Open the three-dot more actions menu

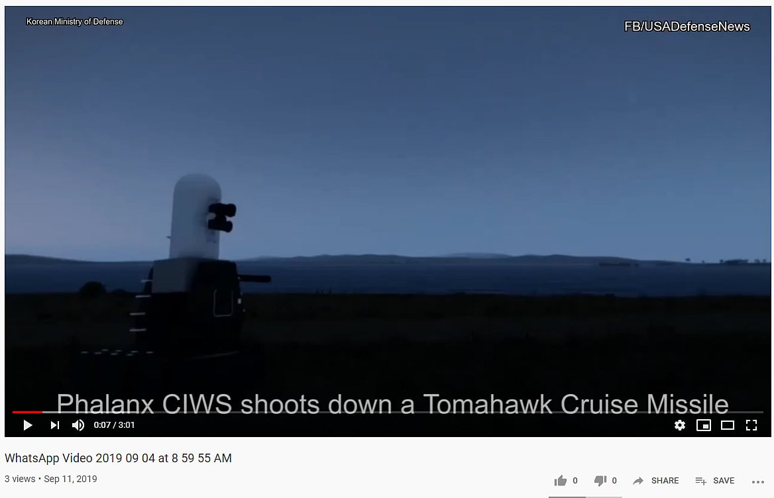[757, 481]
